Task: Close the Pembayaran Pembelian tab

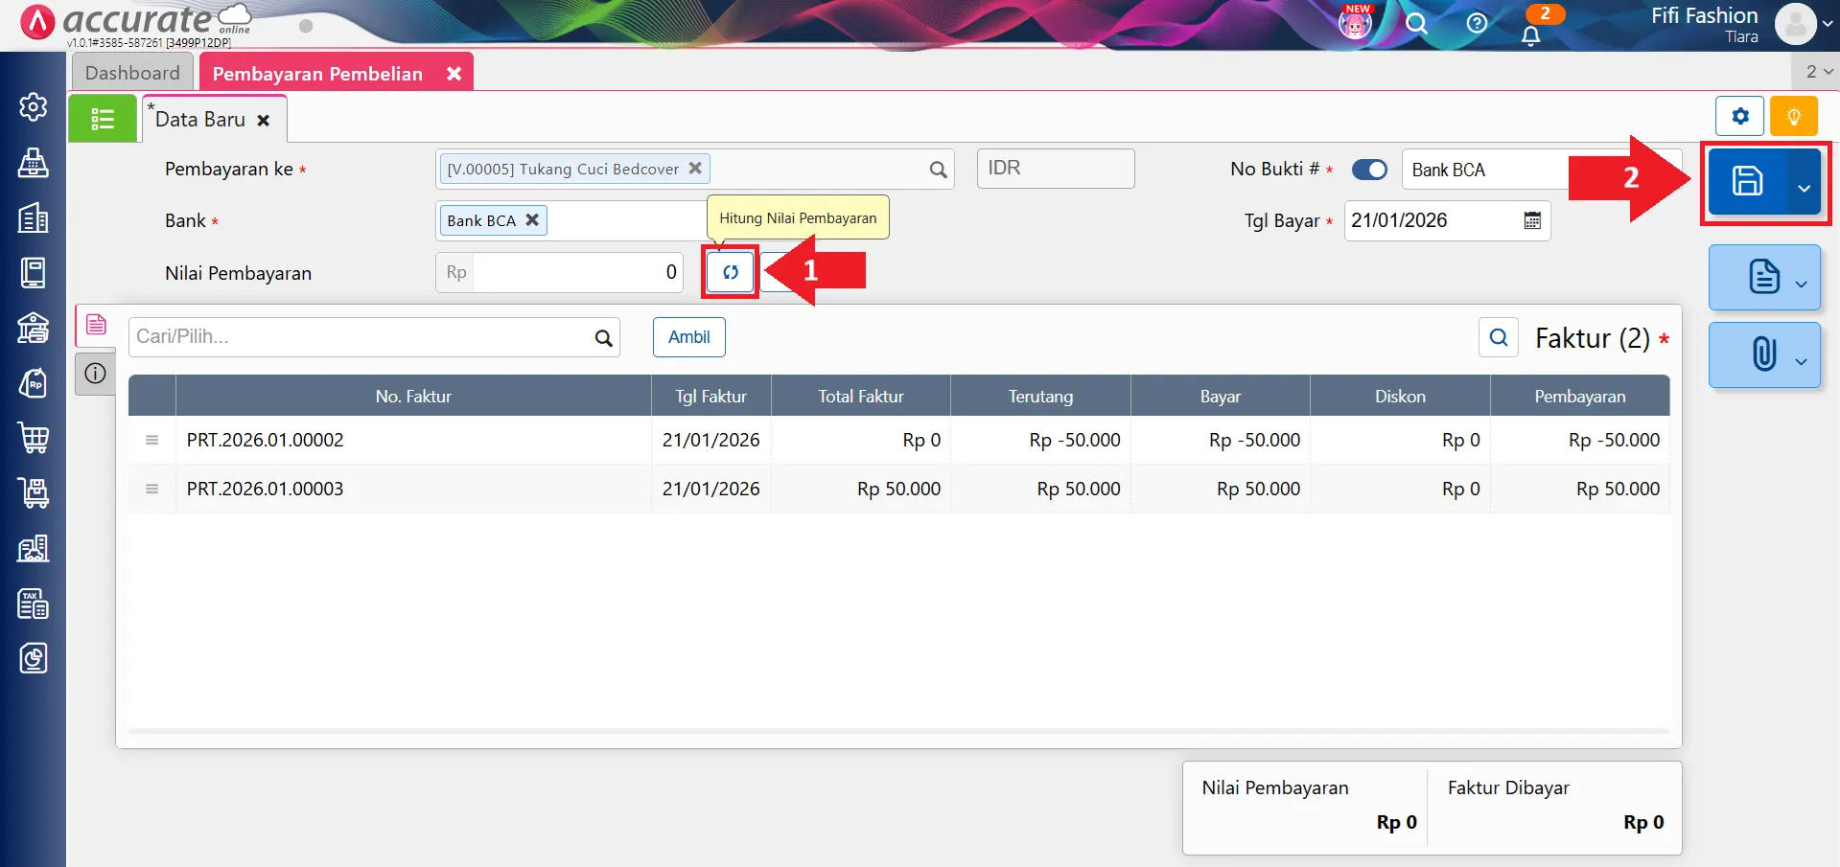Action: [454, 74]
